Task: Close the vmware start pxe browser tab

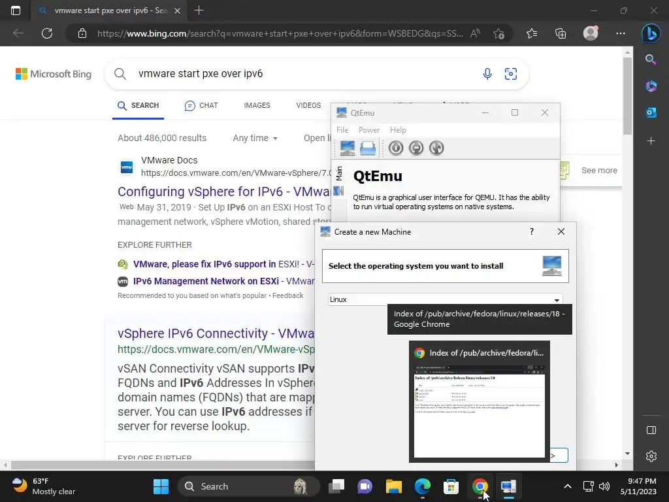Action: click(178, 10)
